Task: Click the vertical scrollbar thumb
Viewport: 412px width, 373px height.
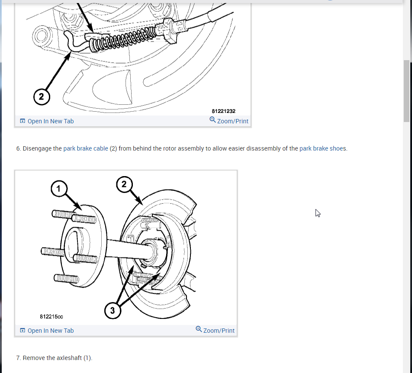Action: coord(406,91)
